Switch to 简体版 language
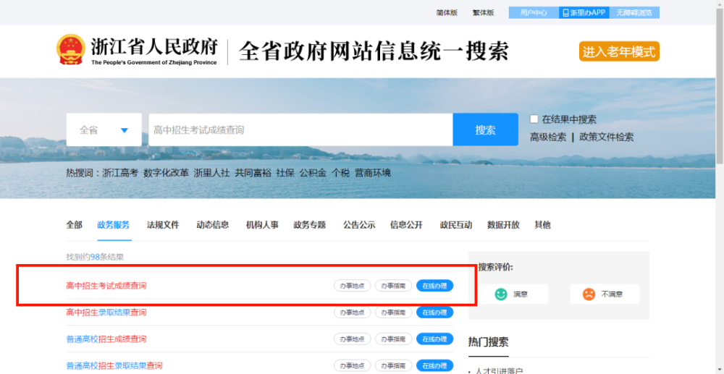 coord(447,13)
